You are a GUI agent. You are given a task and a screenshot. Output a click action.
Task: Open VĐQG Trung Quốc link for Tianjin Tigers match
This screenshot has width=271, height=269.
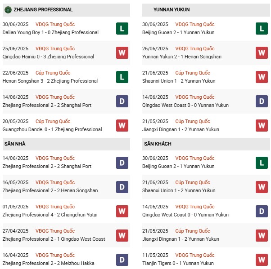coord(195,255)
